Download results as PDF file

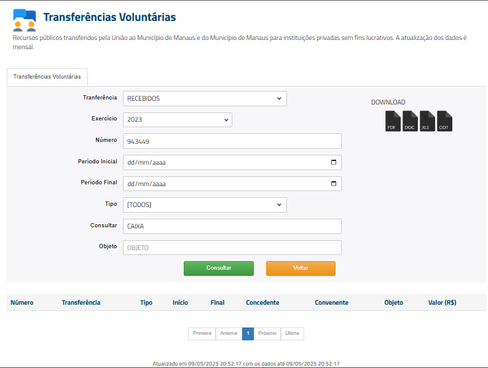click(x=393, y=121)
